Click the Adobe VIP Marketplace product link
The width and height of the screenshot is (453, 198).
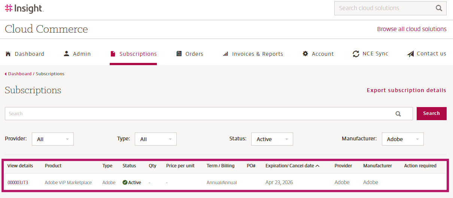[x=68, y=183]
